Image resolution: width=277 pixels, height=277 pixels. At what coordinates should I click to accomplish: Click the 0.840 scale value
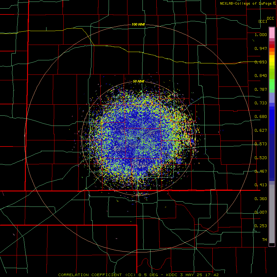click(x=261, y=76)
